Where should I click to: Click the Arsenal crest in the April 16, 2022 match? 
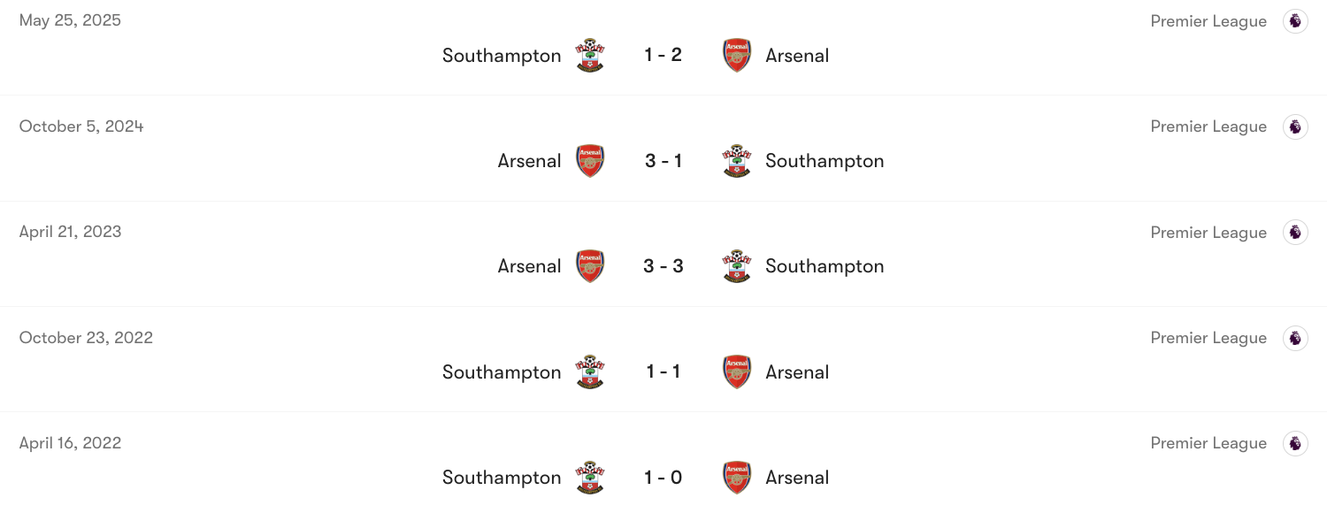pyautogui.click(x=735, y=477)
